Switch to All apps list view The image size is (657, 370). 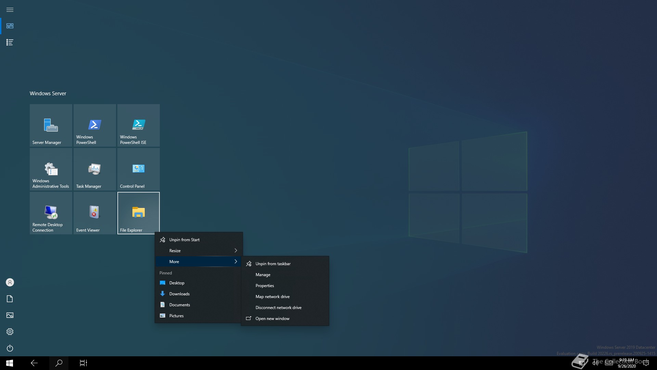(10, 42)
